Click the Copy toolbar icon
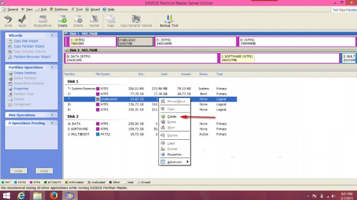 pyautogui.click(x=111, y=21)
